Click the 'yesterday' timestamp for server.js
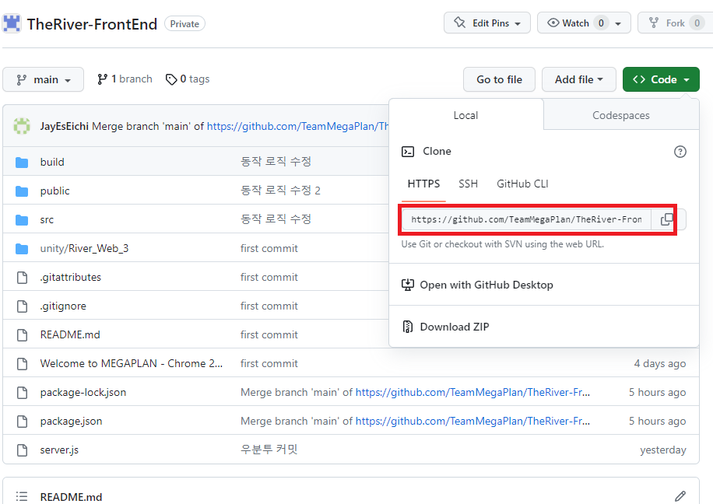This screenshot has width=713, height=504. pyautogui.click(x=663, y=450)
